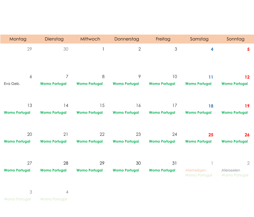This screenshot has width=254, height=217.
Task: Select the red Sunday date 26
Action: pos(247,135)
